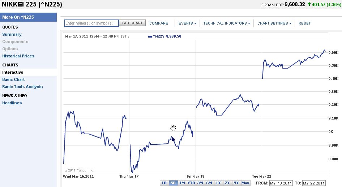Click the NIKKEI 225 (^N225) title

point(32,4)
